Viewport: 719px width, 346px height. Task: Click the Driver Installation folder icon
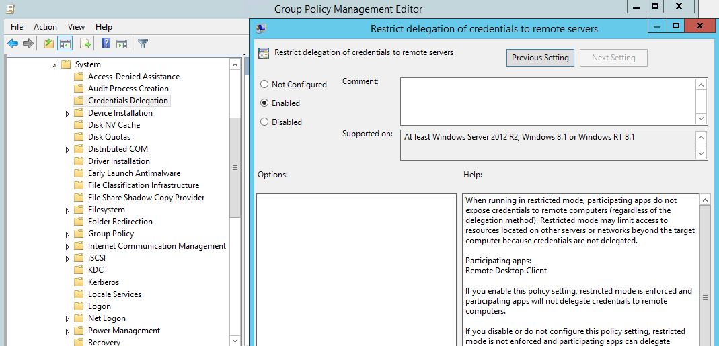(x=79, y=161)
